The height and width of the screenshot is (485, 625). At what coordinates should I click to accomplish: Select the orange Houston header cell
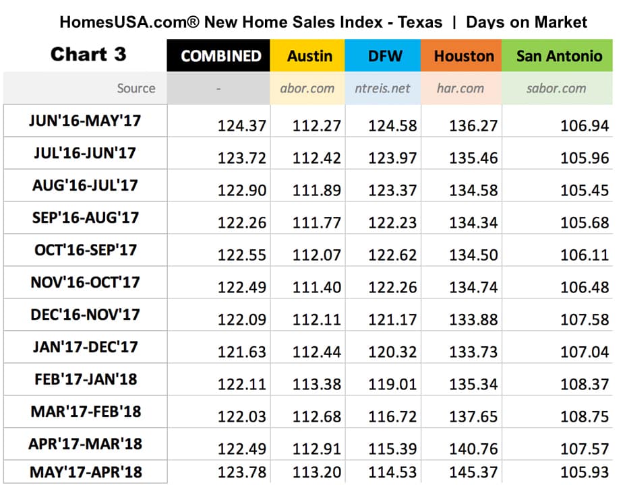click(x=464, y=56)
